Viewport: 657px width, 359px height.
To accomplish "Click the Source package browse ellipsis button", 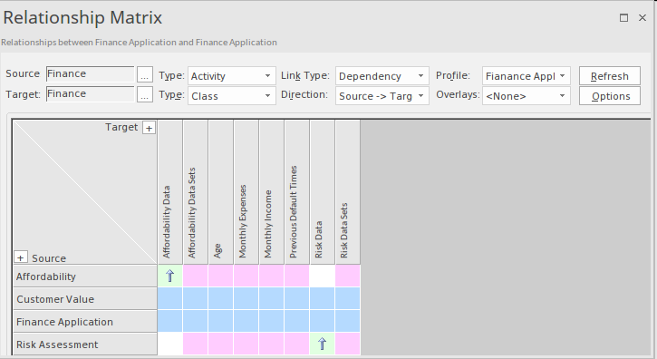I will click(x=145, y=74).
